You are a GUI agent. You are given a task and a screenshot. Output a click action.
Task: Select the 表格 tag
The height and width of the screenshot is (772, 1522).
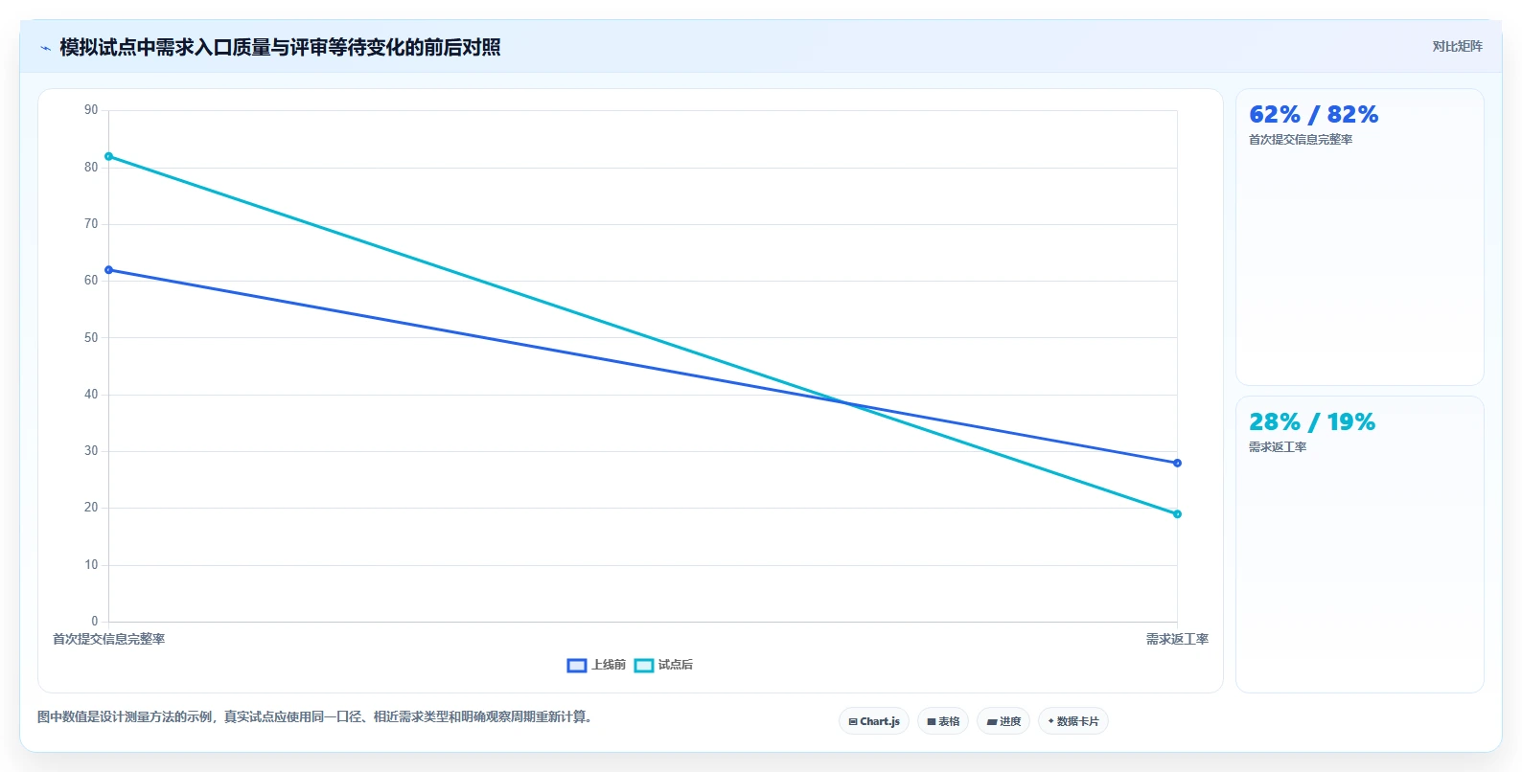point(943,721)
